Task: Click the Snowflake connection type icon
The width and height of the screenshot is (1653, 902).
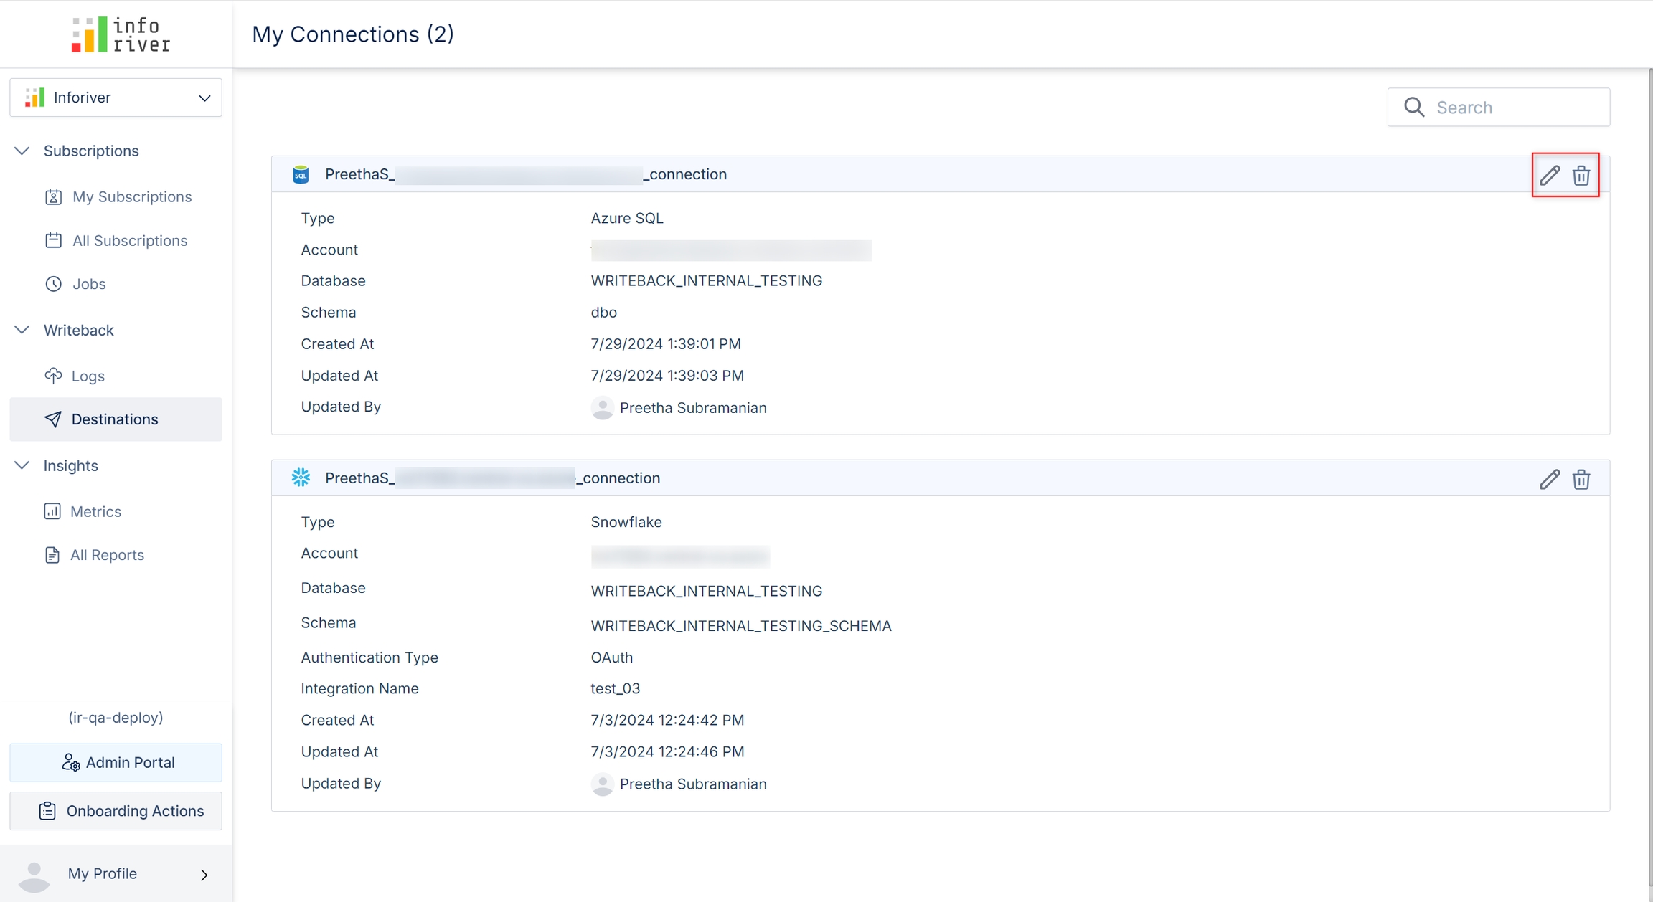Action: tap(301, 478)
